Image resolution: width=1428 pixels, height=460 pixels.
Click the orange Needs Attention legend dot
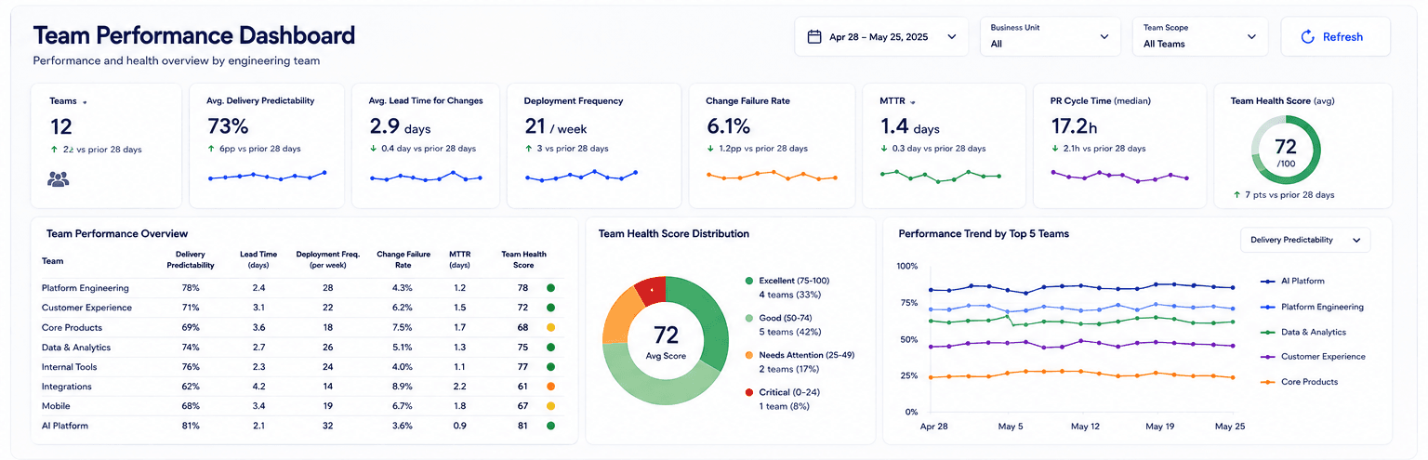point(749,355)
